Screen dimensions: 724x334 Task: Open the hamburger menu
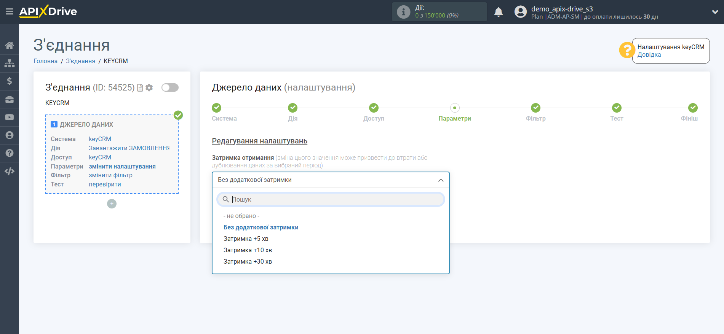click(10, 12)
